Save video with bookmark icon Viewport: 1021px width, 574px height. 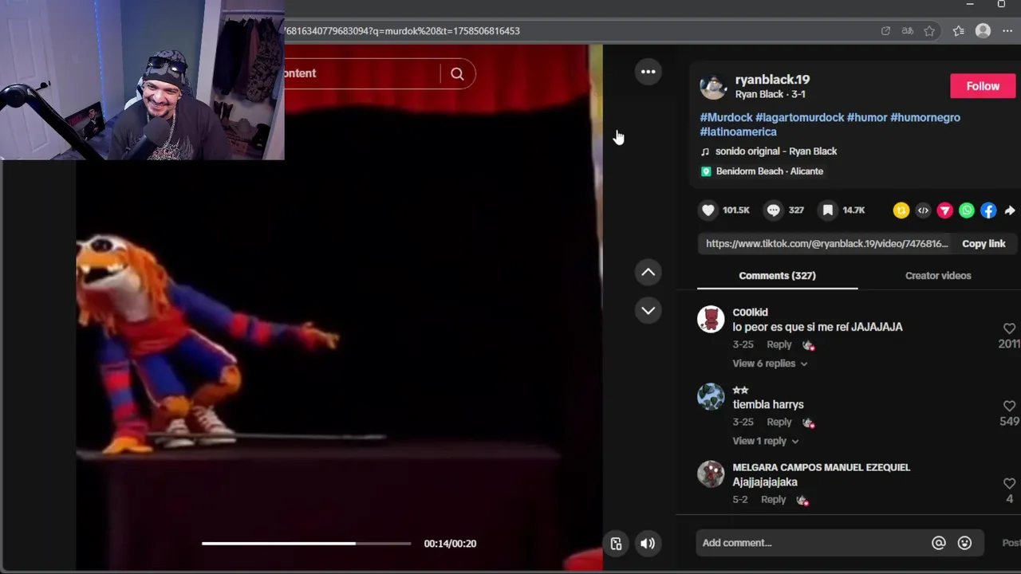[x=828, y=210]
